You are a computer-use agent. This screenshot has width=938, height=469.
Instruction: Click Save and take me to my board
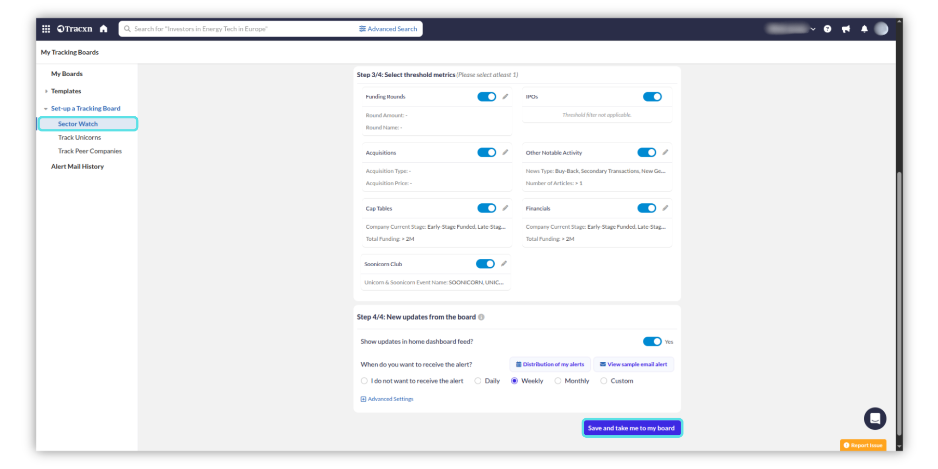(631, 428)
